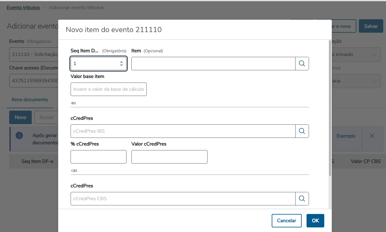Decrease the Seq Item value with the down arrow
The width and height of the screenshot is (386, 232).
pyautogui.click(x=121, y=65)
